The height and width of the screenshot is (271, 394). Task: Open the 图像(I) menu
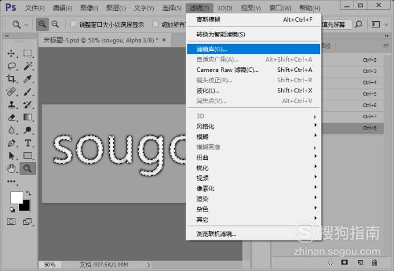(89, 8)
